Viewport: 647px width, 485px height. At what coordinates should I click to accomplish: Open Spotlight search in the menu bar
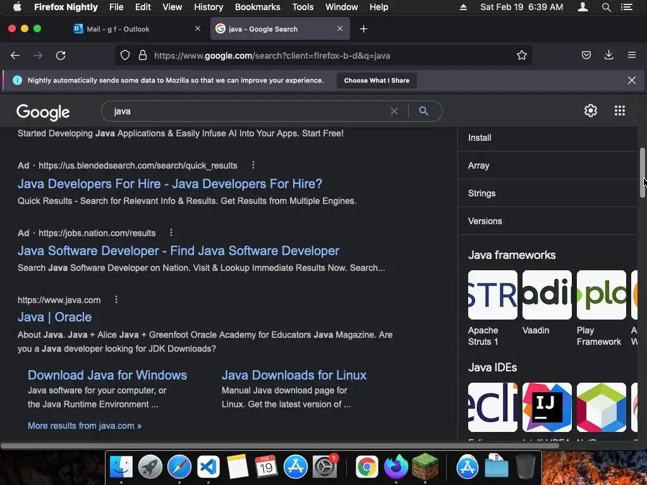pyautogui.click(x=606, y=7)
